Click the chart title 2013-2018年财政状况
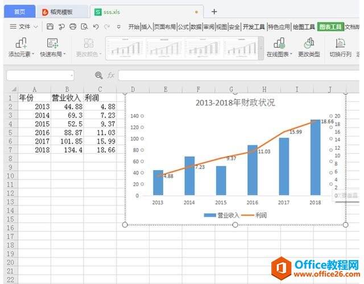 coord(235,102)
